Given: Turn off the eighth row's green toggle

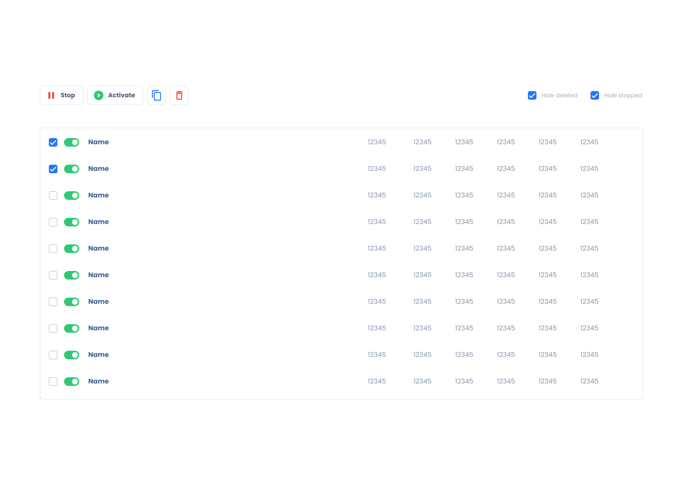Looking at the screenshot, I should [72, 328].
